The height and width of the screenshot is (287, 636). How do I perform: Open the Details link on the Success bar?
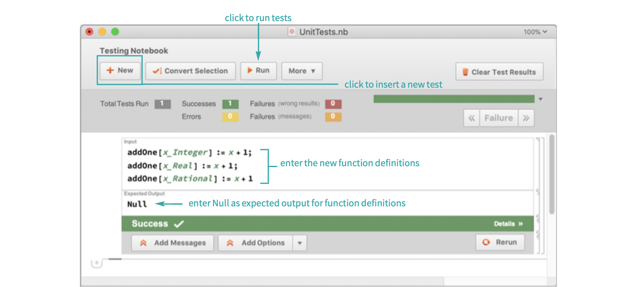pos(508,224)
